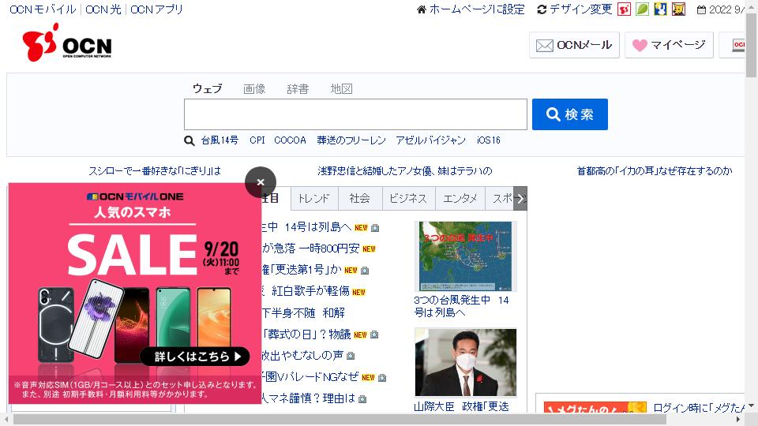
Task: Click the horizontal scrollbar thumb
Action: pyautogui.click(x=340, y=419)
